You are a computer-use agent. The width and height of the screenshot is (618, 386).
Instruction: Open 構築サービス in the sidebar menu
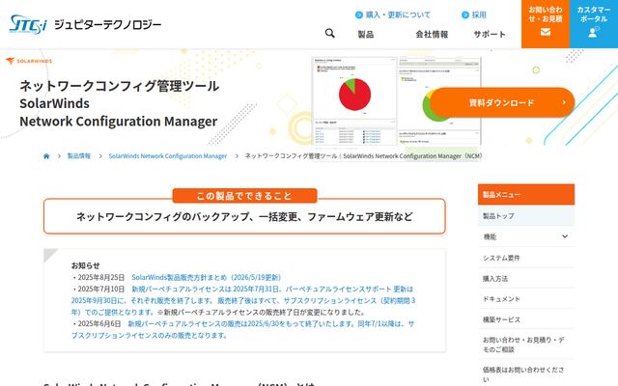526,319
